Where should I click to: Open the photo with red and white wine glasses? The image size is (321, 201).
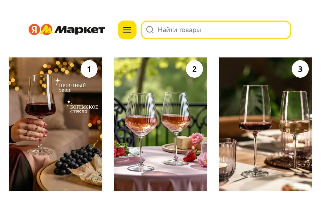[x=266, y=124]
